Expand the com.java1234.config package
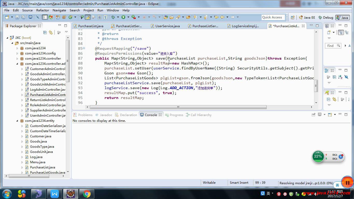 coord(17,53)
